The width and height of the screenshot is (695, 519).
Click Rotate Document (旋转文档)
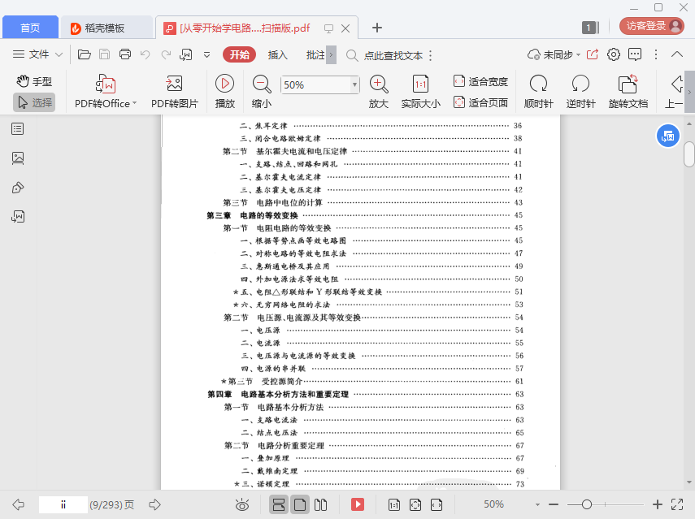pyautogui.click(x=628, y=92)
